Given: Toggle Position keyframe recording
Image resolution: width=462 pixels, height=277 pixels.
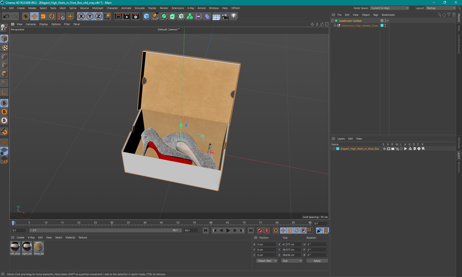Looking at the screenshot, I should (x=283, y=231).
